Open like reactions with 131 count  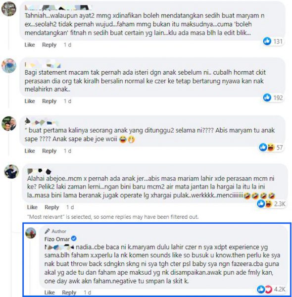pos(273,41)
